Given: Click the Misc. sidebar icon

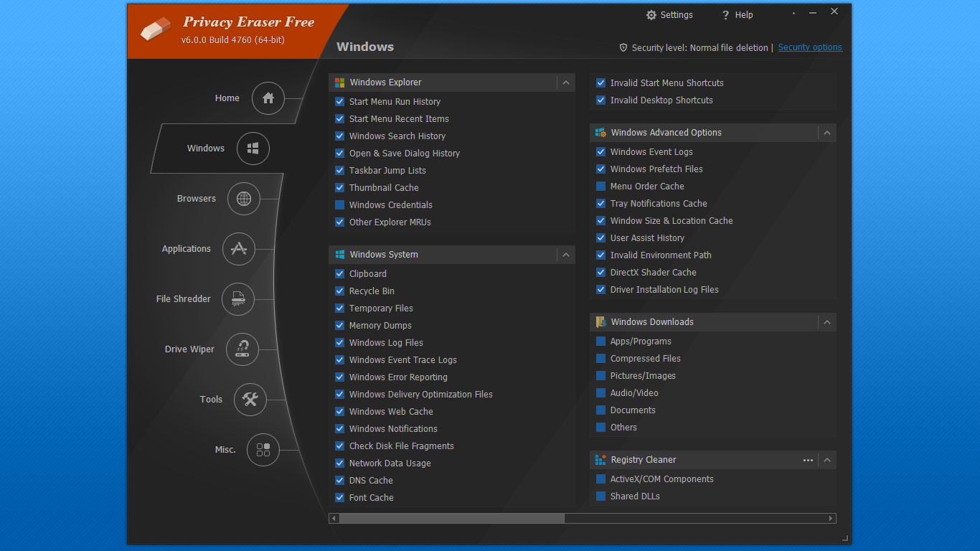Looking at the screenshot, I should [263, 450].
